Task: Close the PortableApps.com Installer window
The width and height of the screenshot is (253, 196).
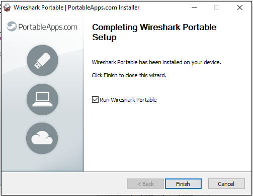Action: pos(240,8)
